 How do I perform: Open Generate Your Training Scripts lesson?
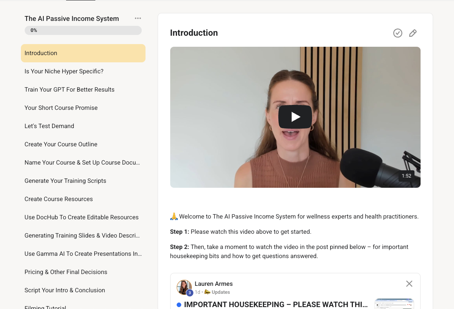(x=65, y=181)
